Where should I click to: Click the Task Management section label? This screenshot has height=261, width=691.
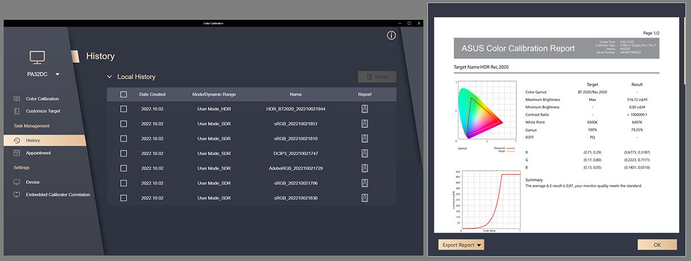point(31,126)
